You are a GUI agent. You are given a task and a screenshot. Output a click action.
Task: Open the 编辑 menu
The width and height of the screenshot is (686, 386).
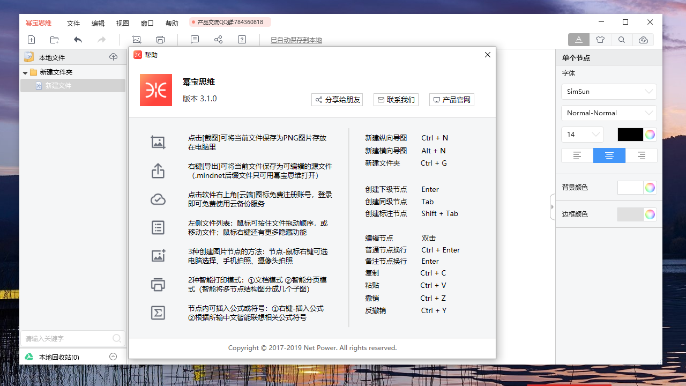(98, 24)
